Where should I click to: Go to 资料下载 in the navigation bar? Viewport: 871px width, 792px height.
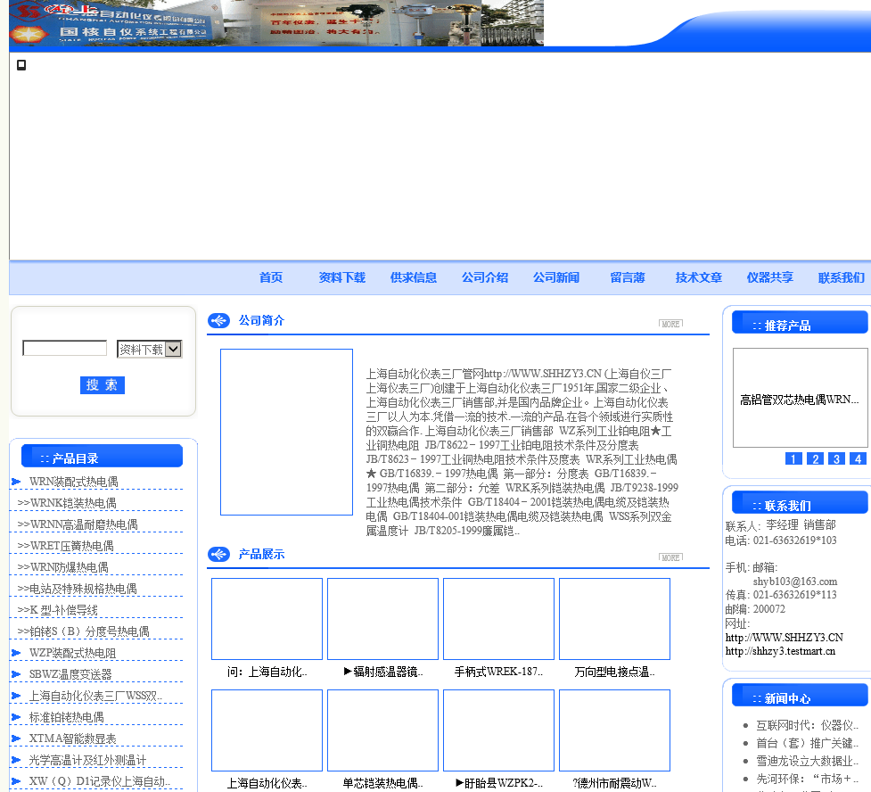coord(341,277)
